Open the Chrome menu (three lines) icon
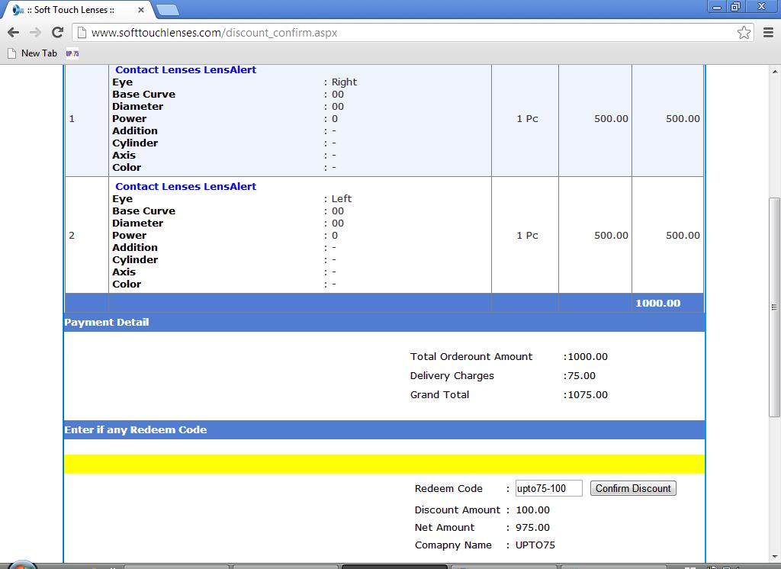The height and width of the screenshot is (569, 781). point(768,33)
